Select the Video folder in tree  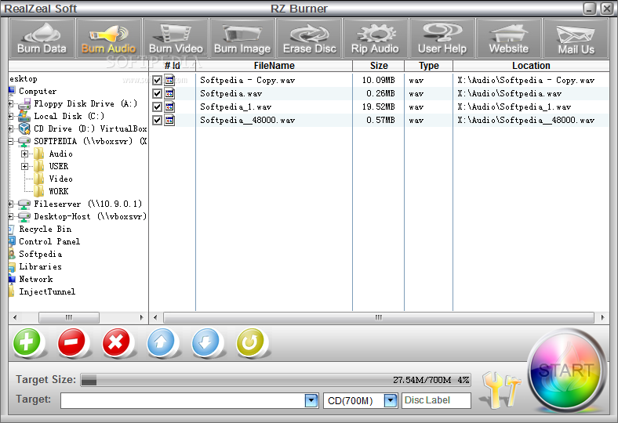click(60, 179)
